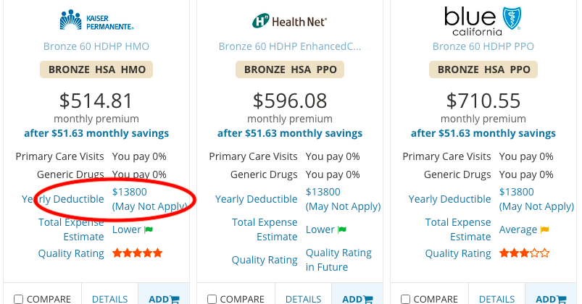Check Compare box for Health Net plan
Screen dimensions: 582x304
pos(212,299)
